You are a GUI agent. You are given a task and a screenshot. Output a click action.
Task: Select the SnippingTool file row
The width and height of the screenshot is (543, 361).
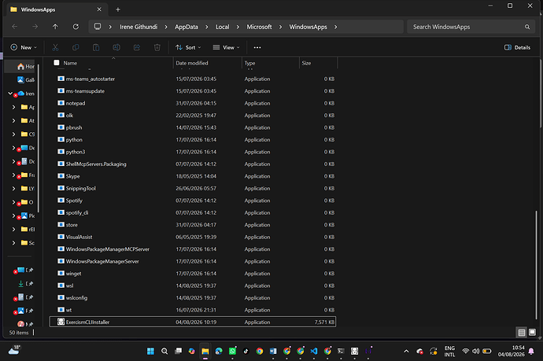(x=193, y=188)
